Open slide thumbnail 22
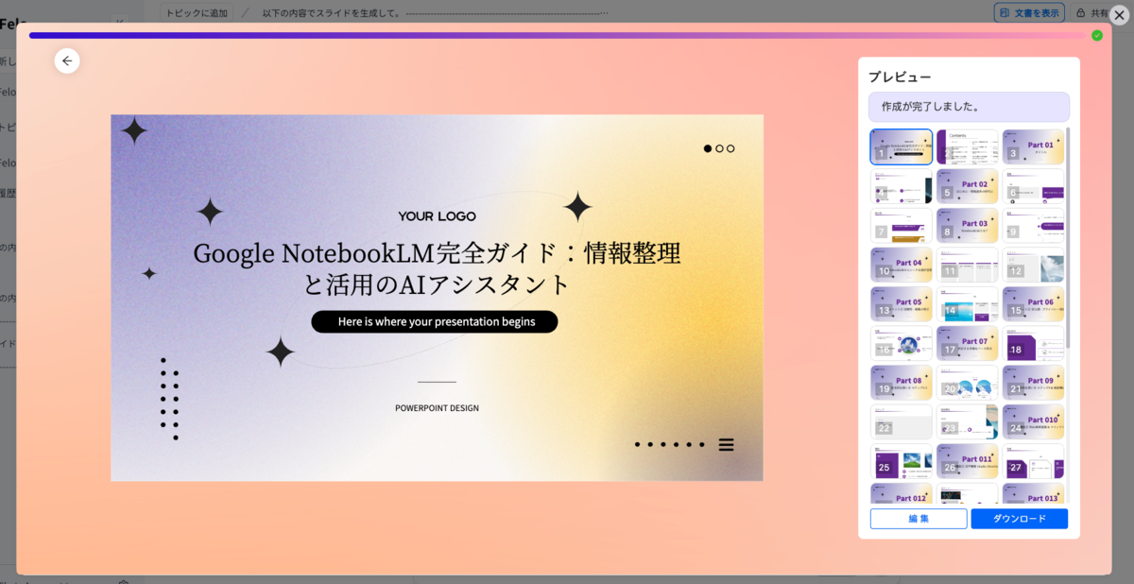This screenshot has height=584, width=1134. pyautogui.click(x=902, y=422)
